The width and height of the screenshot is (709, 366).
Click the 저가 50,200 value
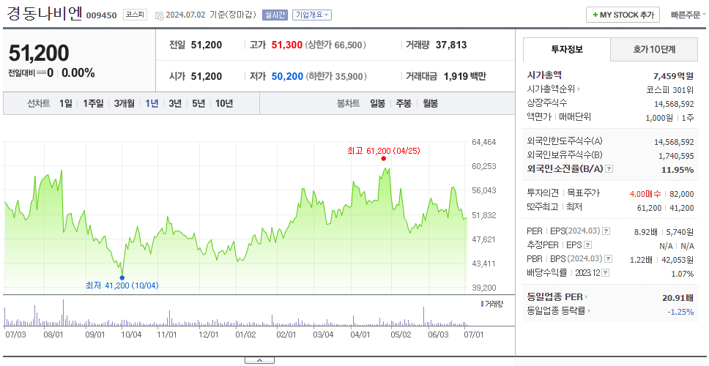pyautogui.click(x=287, y=76)
